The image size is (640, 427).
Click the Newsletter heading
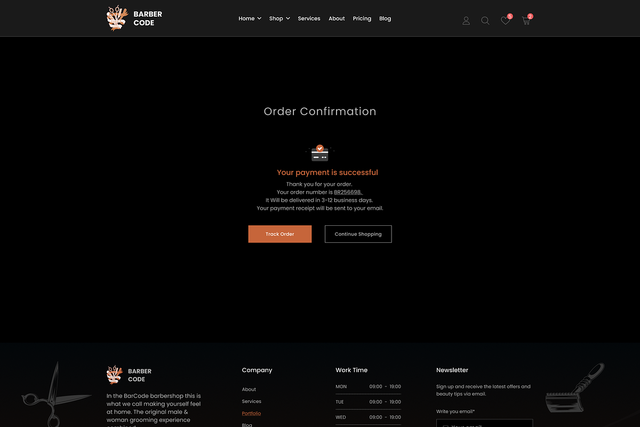(452, 370)
